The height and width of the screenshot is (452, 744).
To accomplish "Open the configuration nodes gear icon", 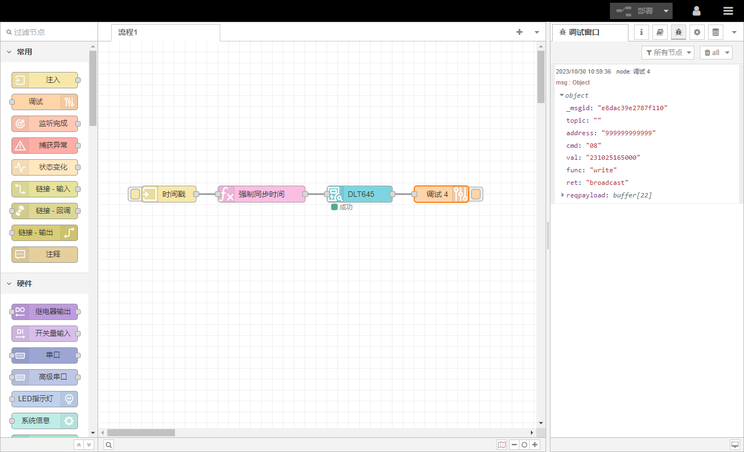I will [697, 32].
